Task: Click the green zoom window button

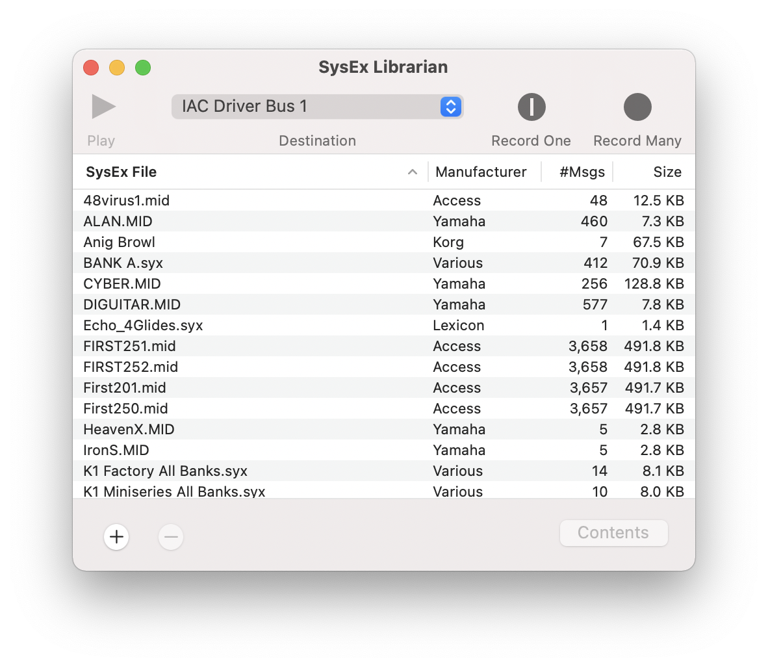Action: point(143,68)
